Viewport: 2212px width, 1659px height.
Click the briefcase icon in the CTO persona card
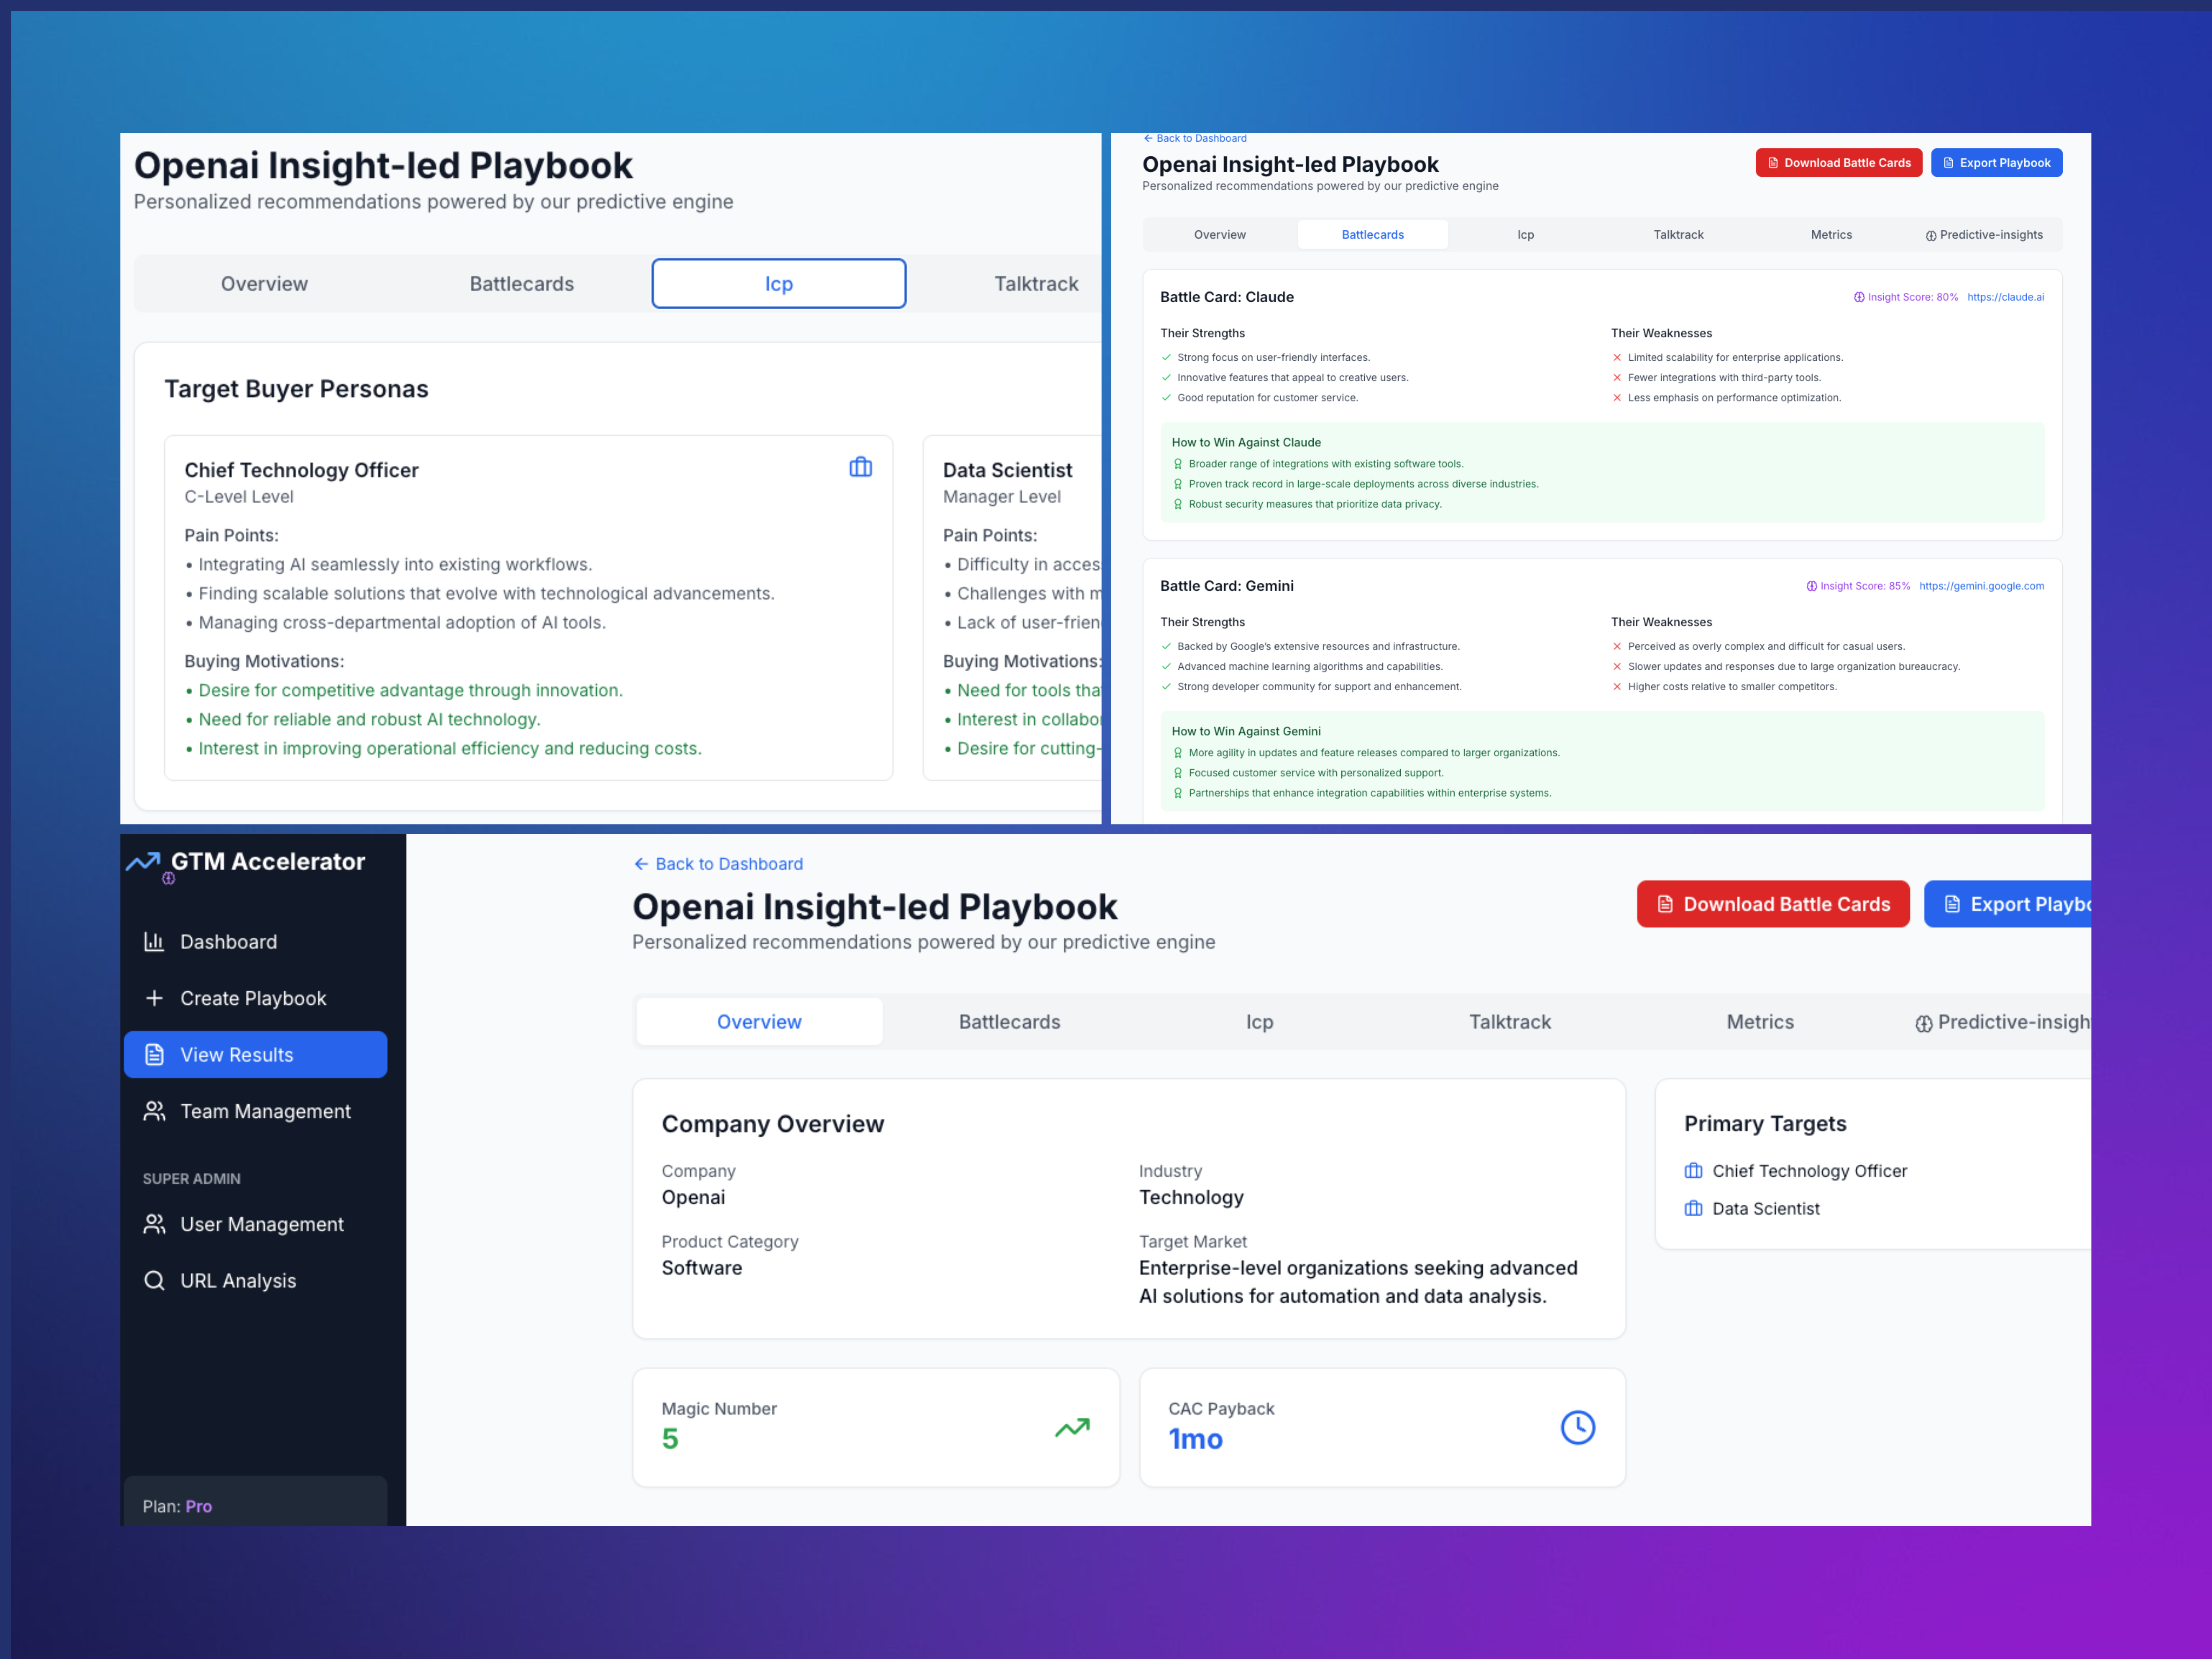point(861,467)
